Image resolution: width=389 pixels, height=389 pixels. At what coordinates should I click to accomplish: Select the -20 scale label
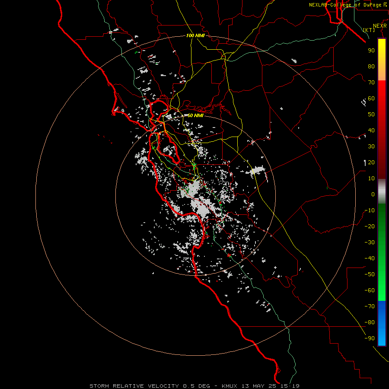coord(370,226)
